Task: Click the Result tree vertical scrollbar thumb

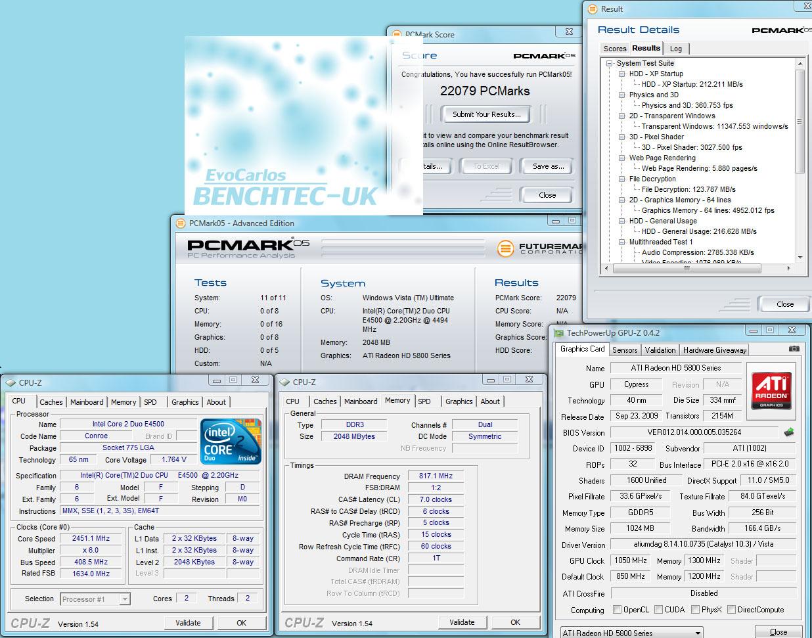Action: pos(800,121)
